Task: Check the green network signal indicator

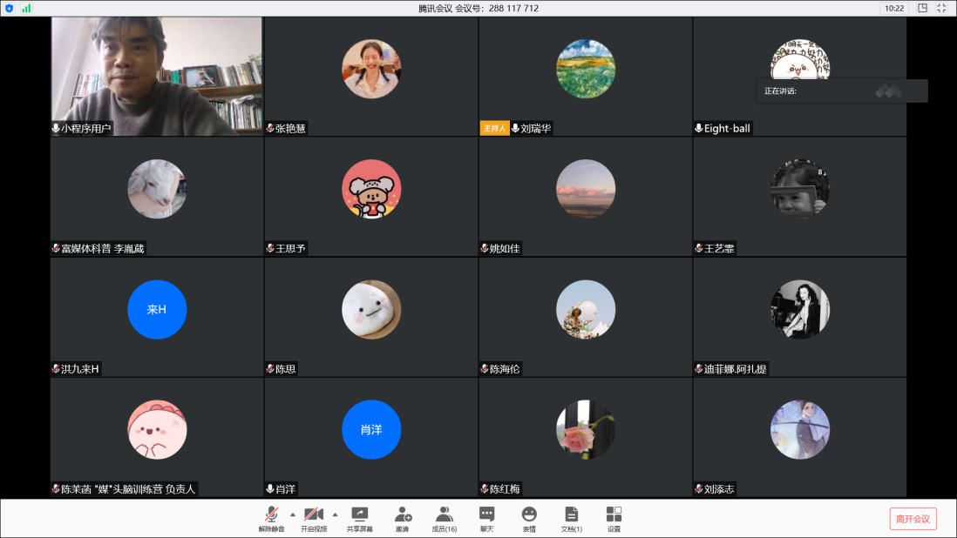Action: [26, 8]
